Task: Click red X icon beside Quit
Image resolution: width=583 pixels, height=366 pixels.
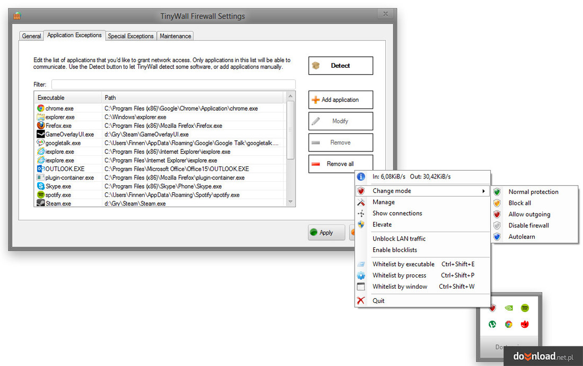Action: [360, 301]
